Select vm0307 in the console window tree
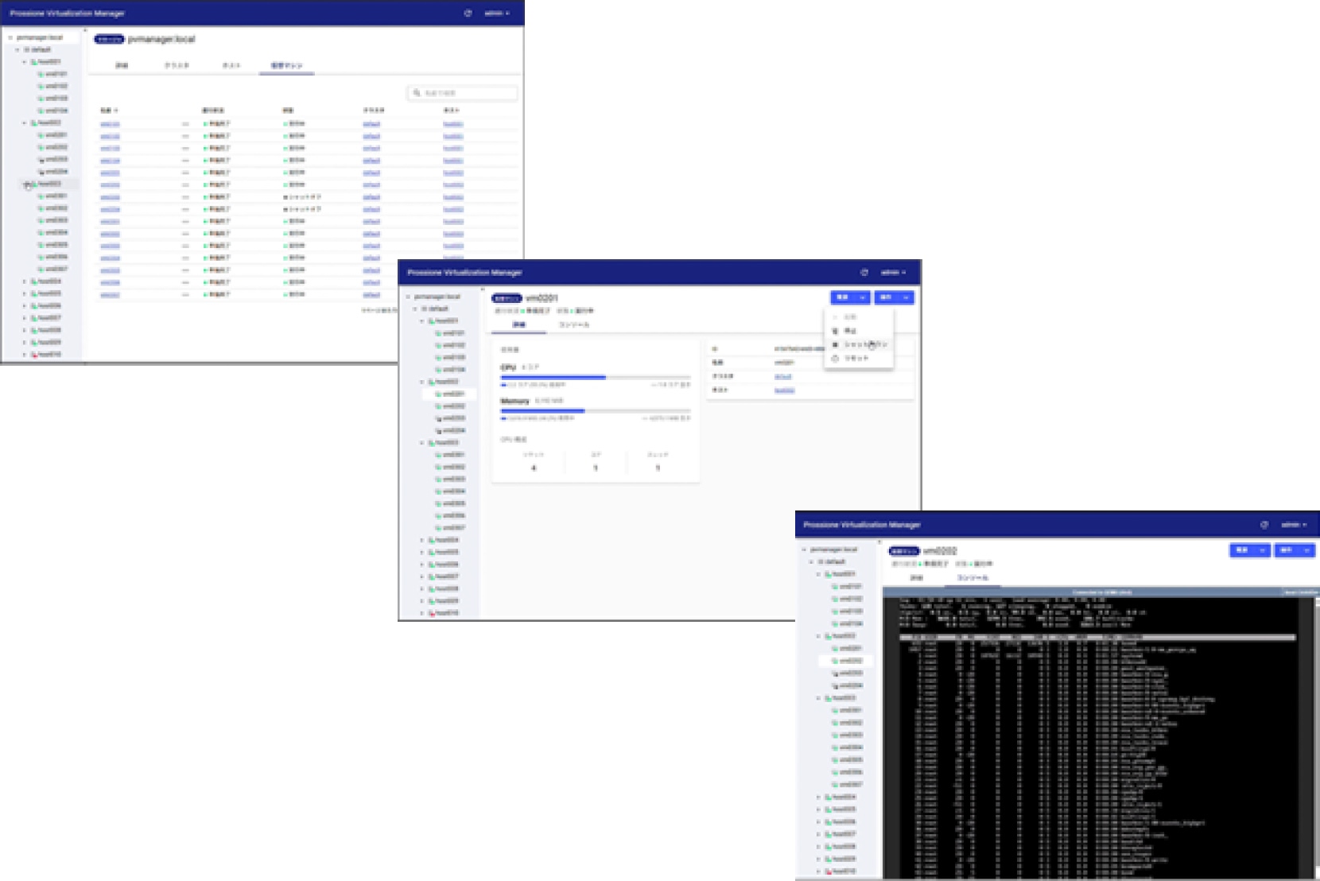The height and width of the screenshot is (881, 1320). point(850,785)
